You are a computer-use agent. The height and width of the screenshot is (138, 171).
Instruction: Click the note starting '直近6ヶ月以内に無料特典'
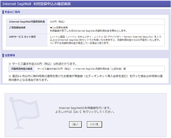click(86, 78)
